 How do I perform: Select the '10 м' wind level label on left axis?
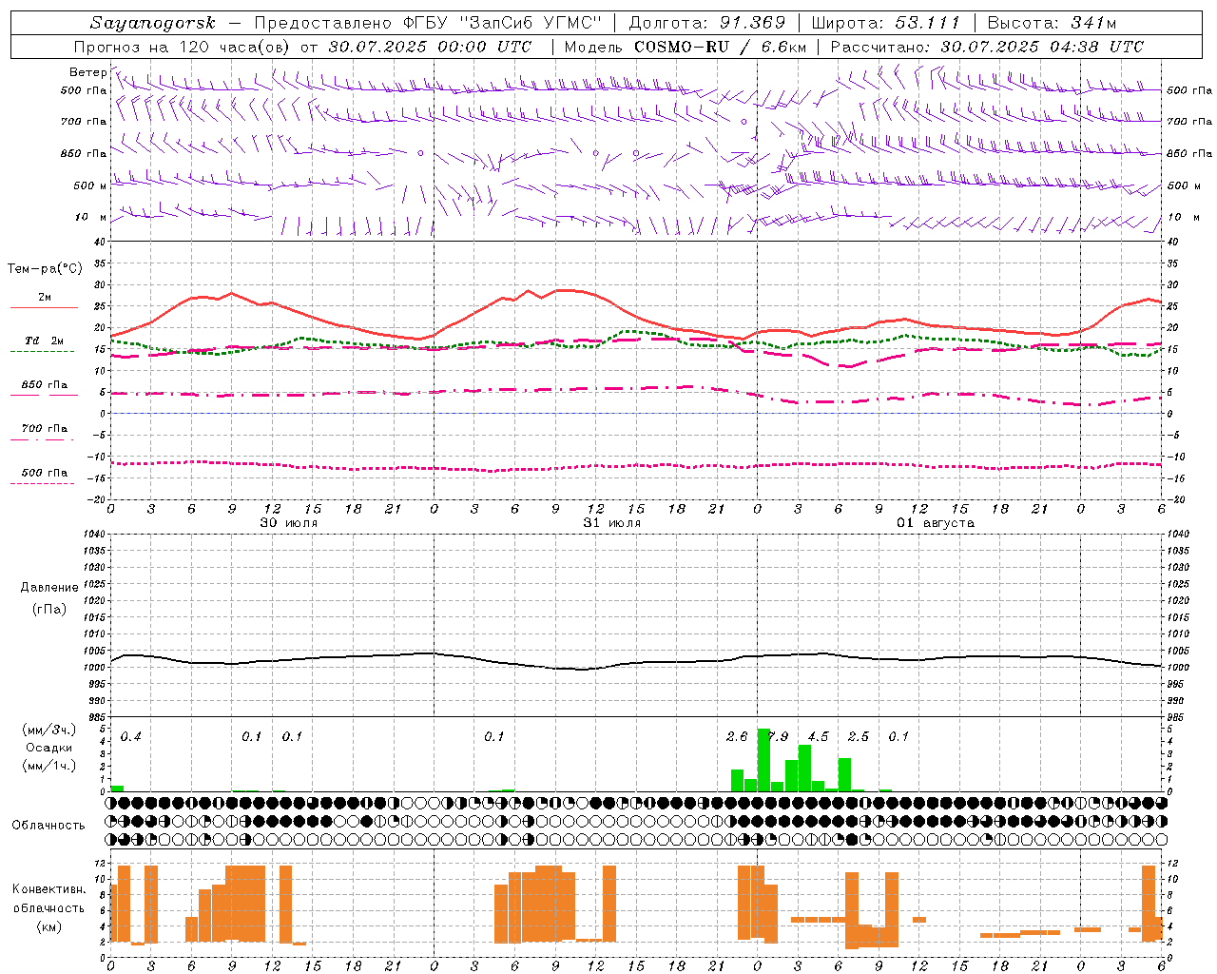(x=91, y=217)
